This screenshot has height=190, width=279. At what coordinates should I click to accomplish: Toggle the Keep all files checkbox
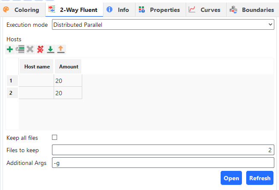[x=55, y=138]
